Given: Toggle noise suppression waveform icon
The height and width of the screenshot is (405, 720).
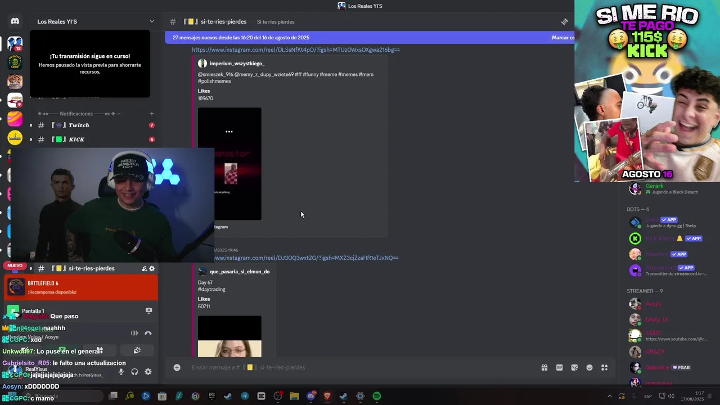Looking at the screenshot, I should tap(134, 333).
